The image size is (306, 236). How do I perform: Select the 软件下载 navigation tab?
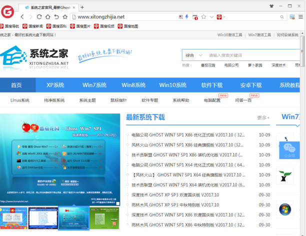pyautogui.click(x=211, y=85)
